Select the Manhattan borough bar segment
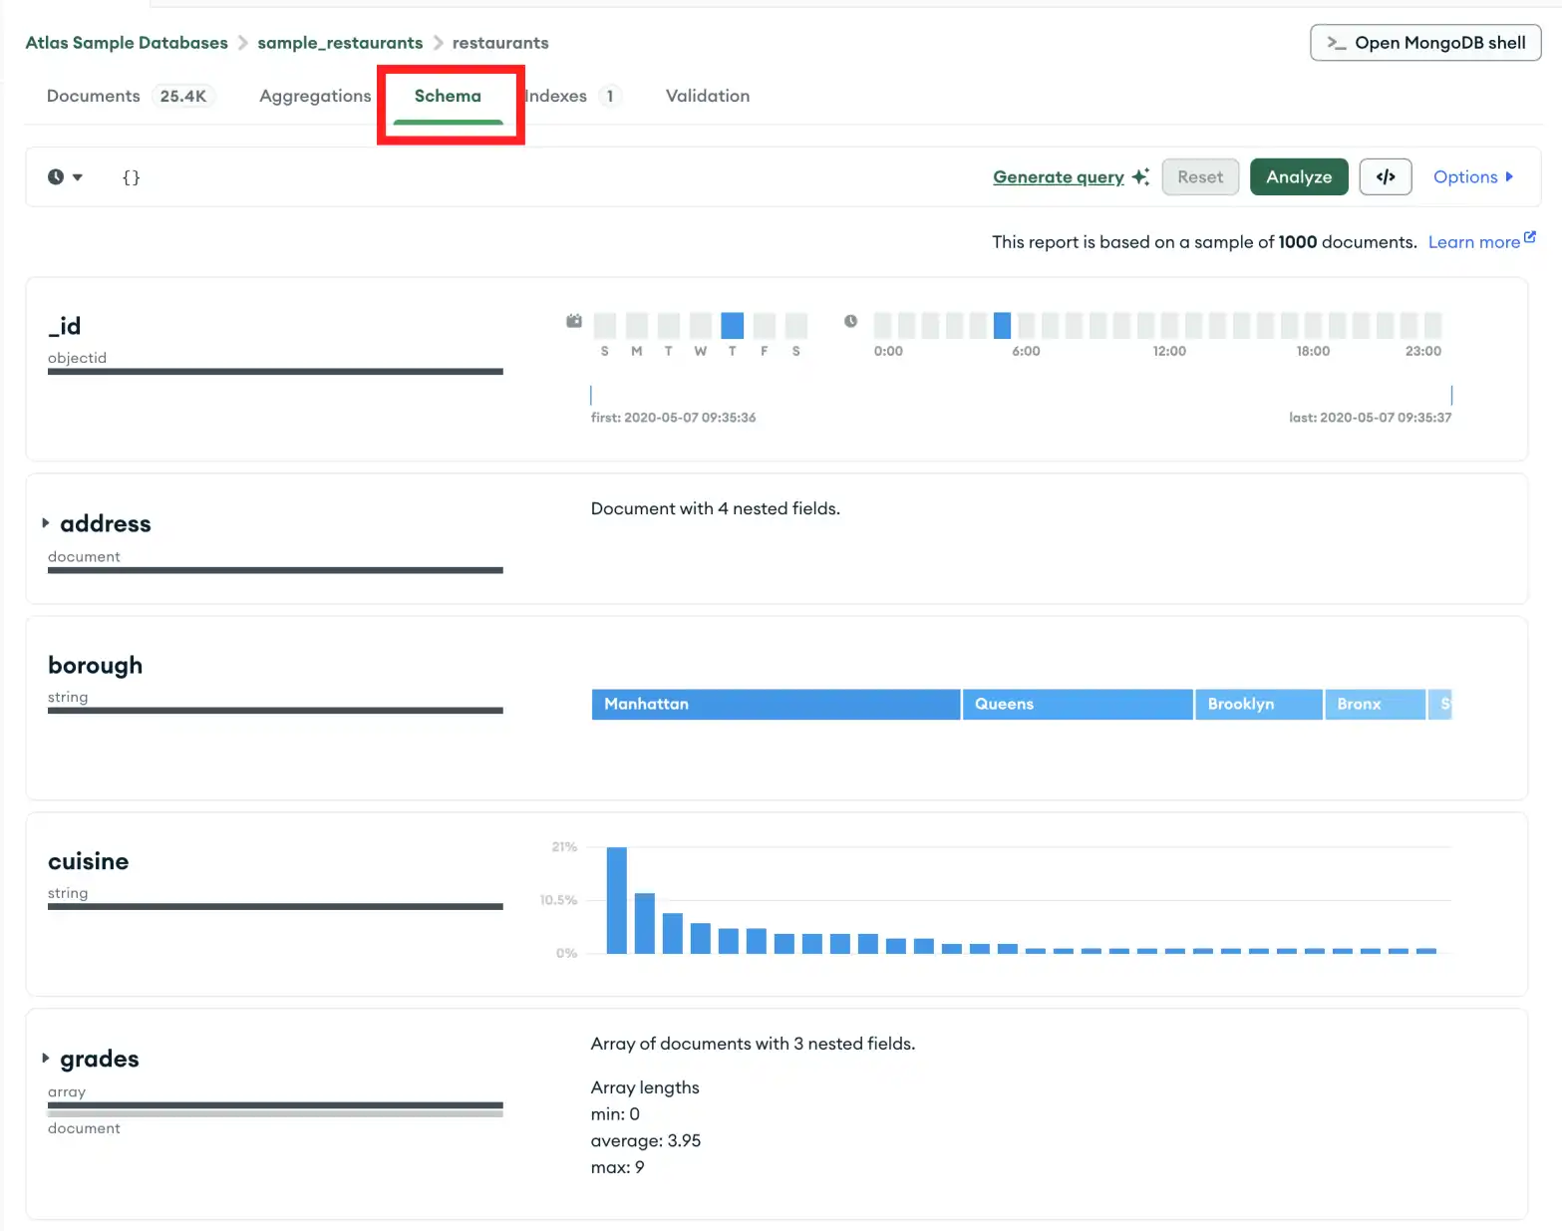 point(776,704)
